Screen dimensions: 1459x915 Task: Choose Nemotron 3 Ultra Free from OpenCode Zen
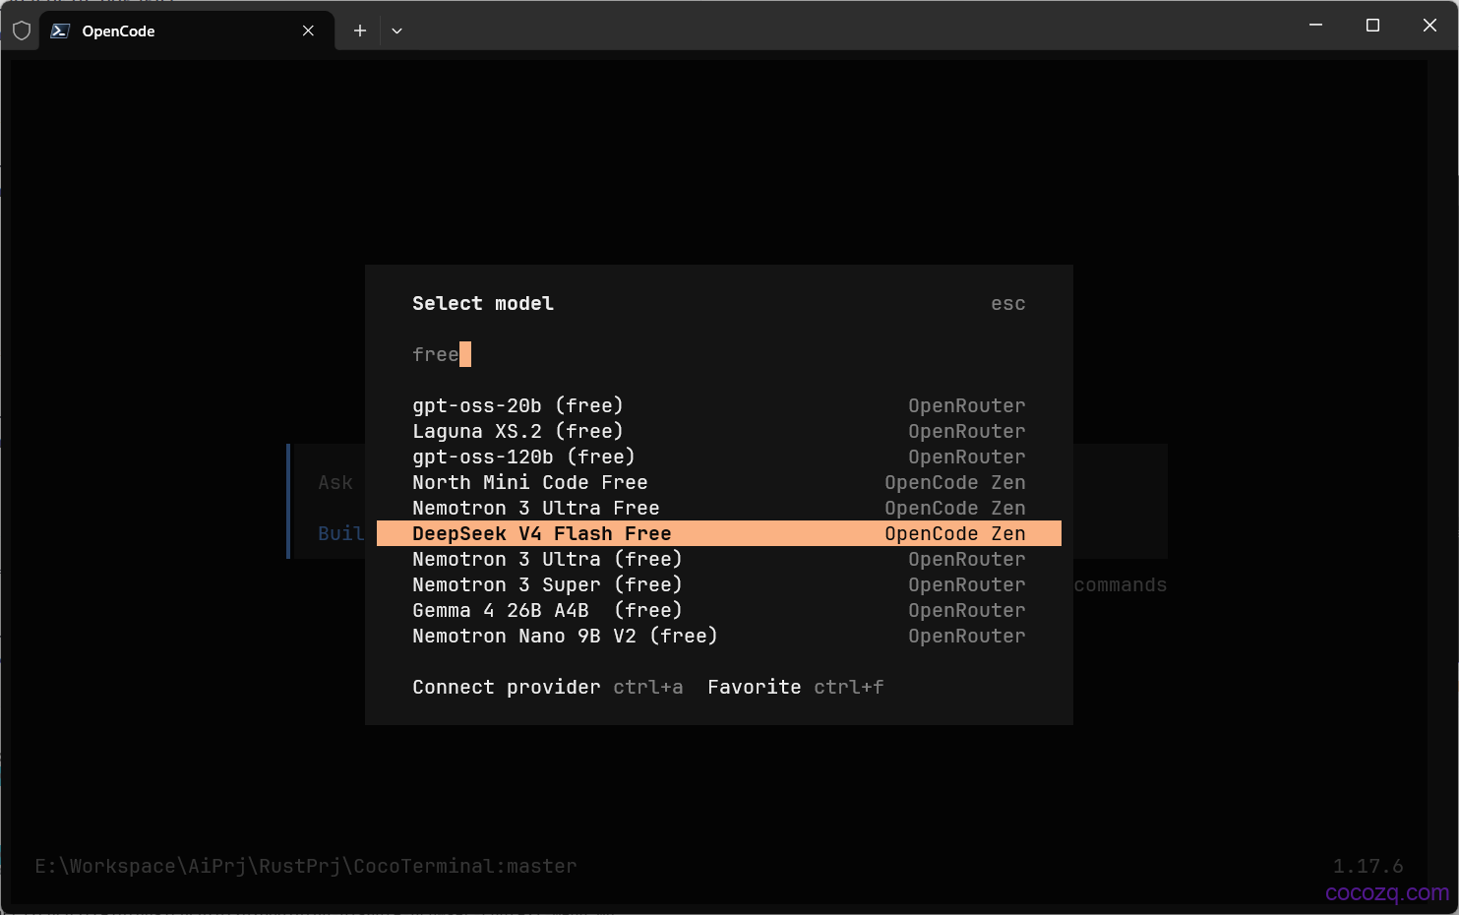point(719,508)
